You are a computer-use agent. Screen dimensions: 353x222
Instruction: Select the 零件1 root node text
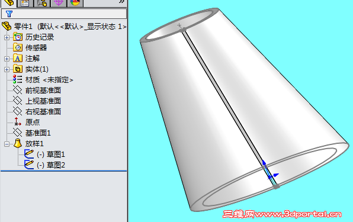[70, 27]
